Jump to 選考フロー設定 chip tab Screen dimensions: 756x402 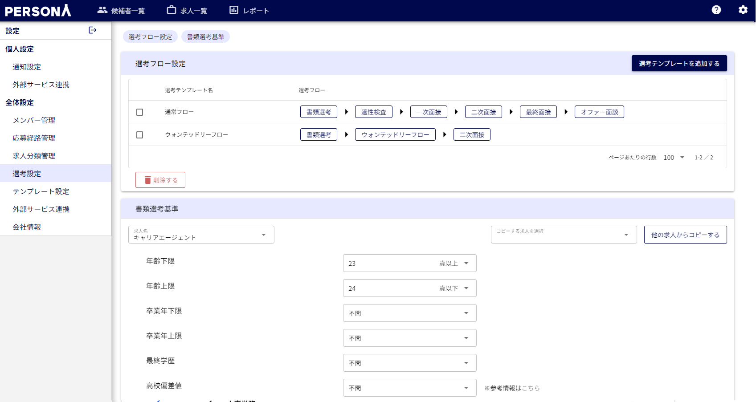150,37
